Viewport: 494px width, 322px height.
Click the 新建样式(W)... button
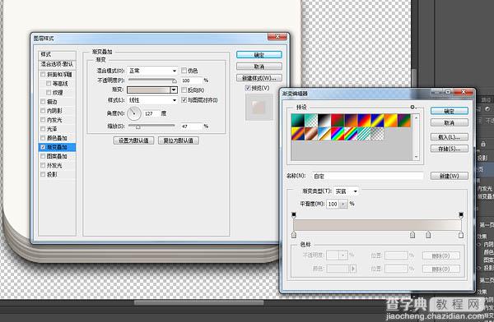[x=259, y=78]
